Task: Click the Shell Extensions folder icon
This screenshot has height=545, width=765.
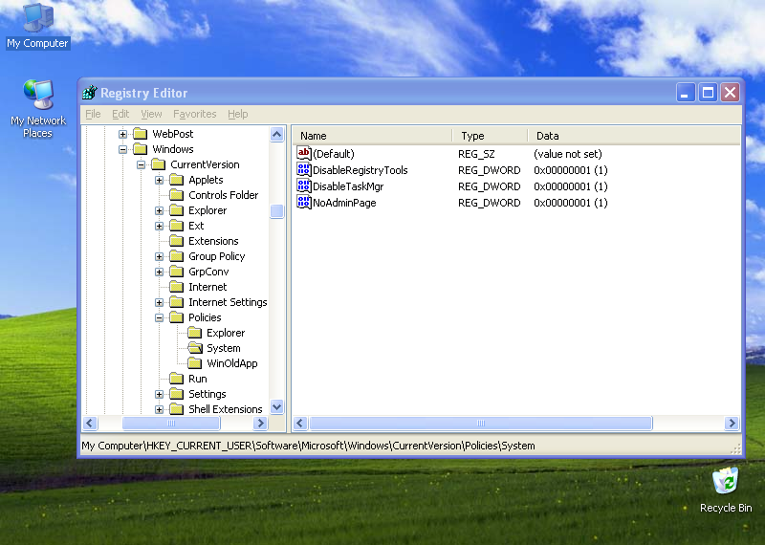Action: point(177,409)
